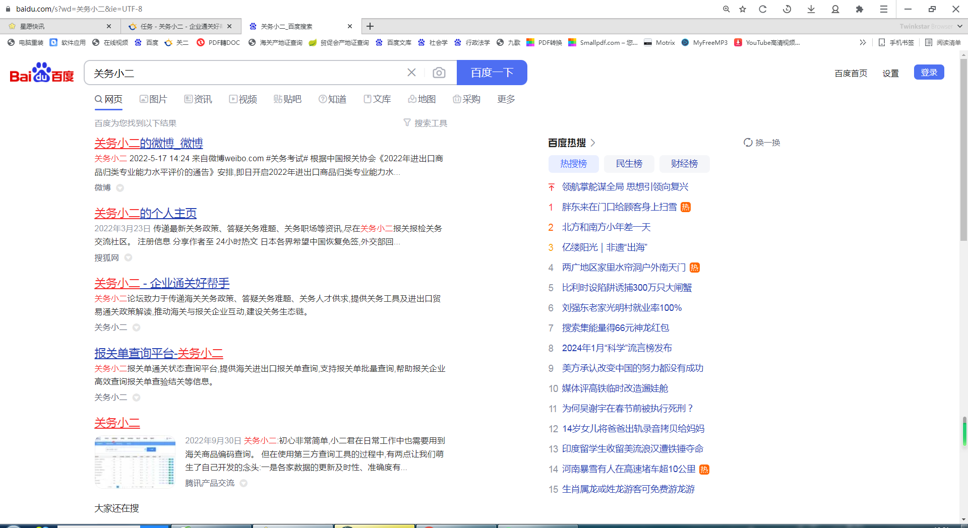Viewport: 968px width, 528px height.
Task: Expand the 百度热搜 arrow heading
Action: coord(593,143)
